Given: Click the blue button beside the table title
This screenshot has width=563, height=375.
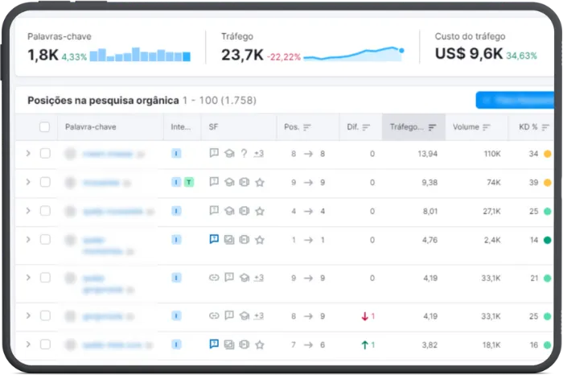Looking at the screenshot, I should pos(515,101).
